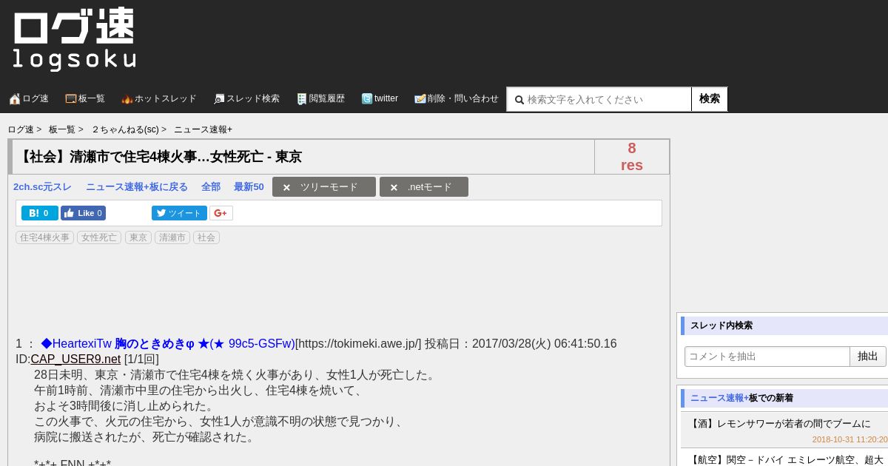
Task: Click the Facebook Like button
Action: point(83,213)
